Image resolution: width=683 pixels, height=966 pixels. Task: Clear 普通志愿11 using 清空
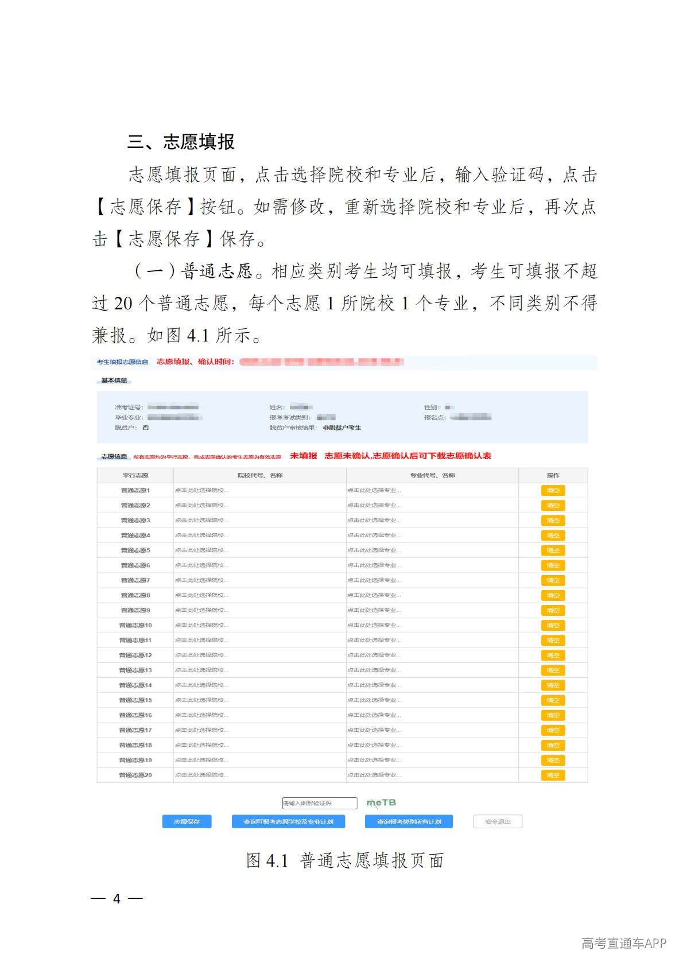tap(553, 640)
